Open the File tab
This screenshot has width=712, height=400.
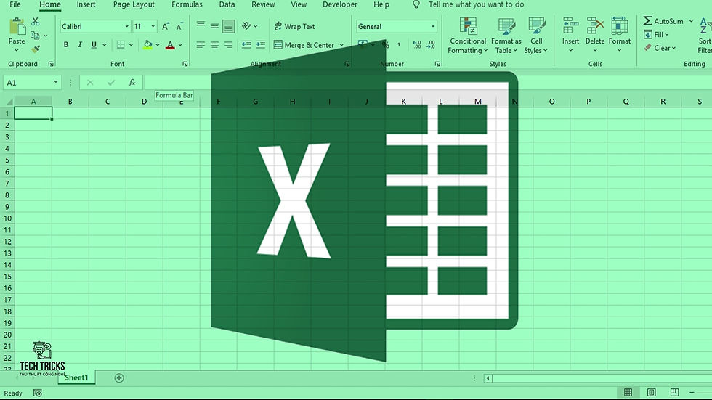point(15,4)
